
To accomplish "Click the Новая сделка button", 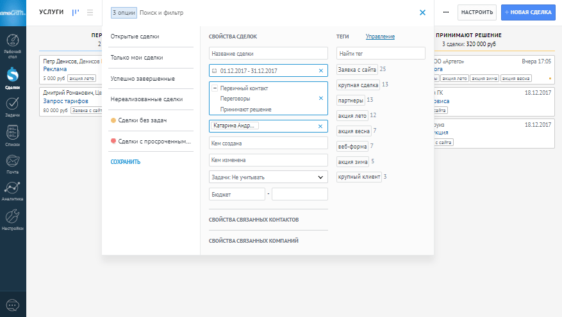I will pos(527,12).
